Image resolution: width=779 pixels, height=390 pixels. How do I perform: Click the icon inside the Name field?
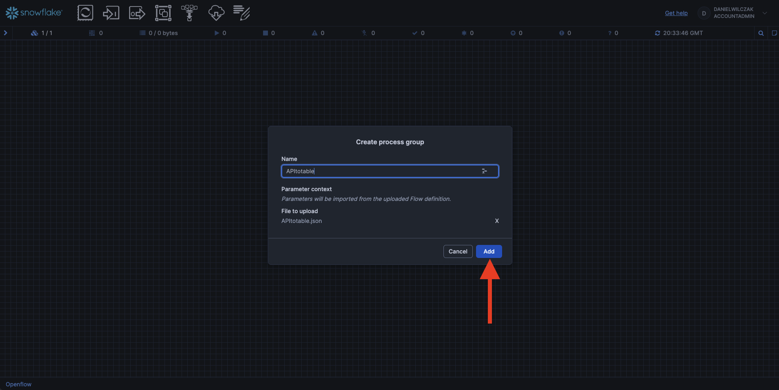[x=484, y=171]
